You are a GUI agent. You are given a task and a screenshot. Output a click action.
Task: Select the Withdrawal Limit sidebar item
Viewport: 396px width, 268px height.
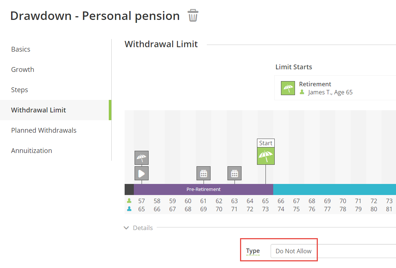tap(56, 110)
